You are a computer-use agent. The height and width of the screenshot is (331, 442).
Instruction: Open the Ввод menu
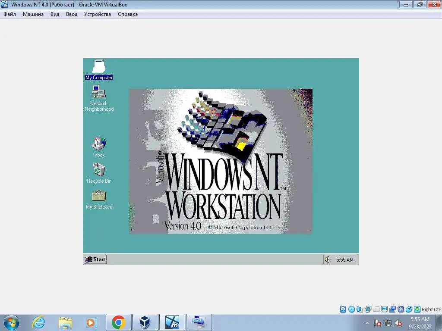click(x=72, y=14)
